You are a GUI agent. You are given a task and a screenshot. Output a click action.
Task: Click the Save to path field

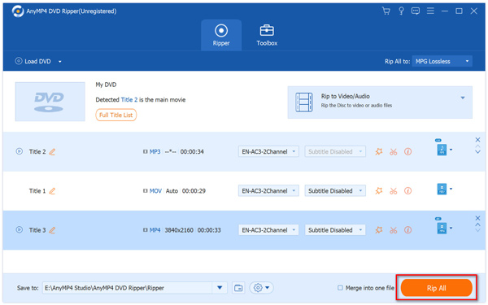[128, 288]
